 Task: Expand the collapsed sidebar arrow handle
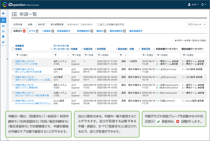[7, 59]
